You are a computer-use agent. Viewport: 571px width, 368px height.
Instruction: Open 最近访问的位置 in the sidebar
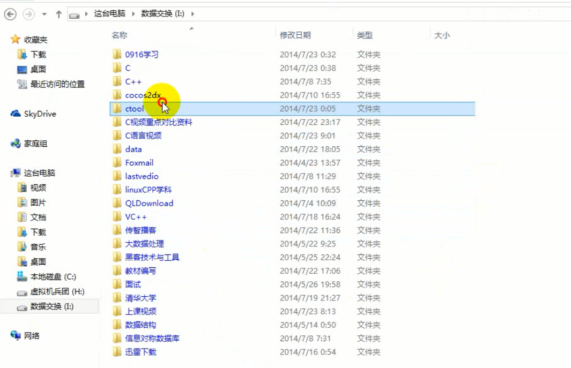(x=57, y=84)
